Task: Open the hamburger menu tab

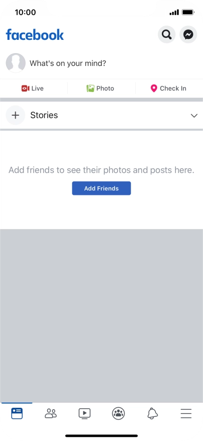Action: tap(186, 413)
